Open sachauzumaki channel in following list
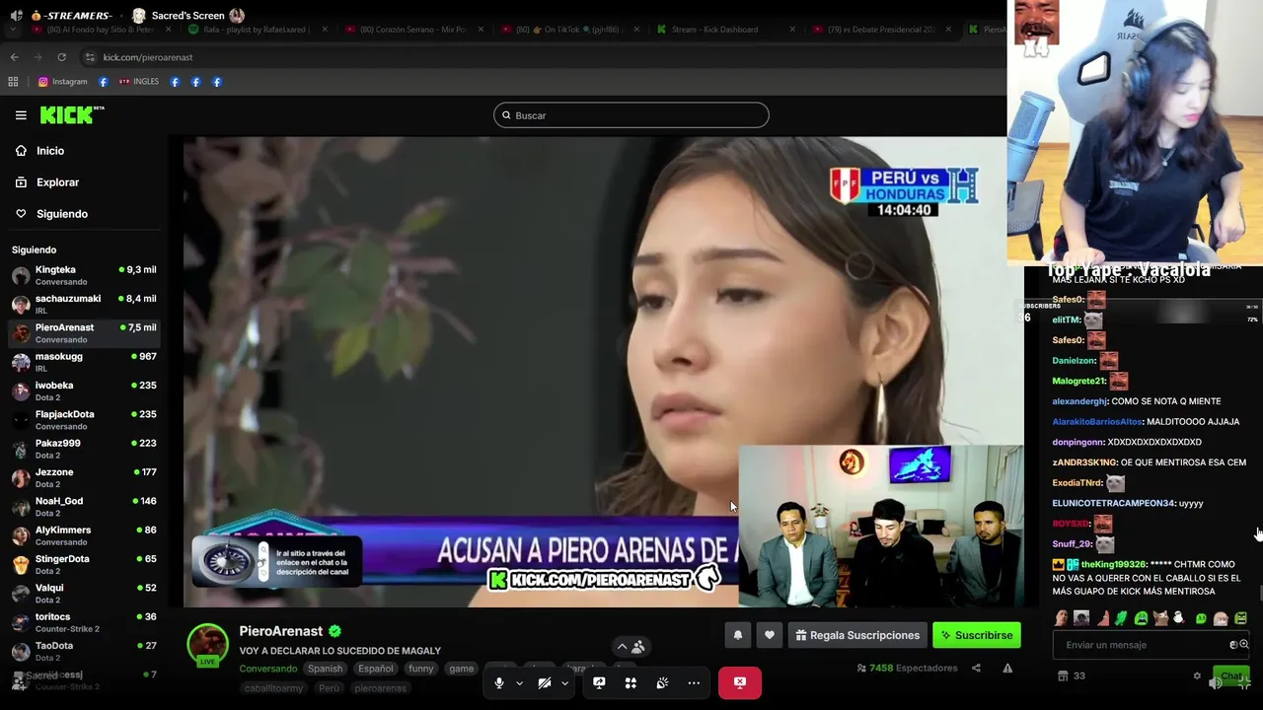This screenshot has width=1263, height=710. click(84, 304)
